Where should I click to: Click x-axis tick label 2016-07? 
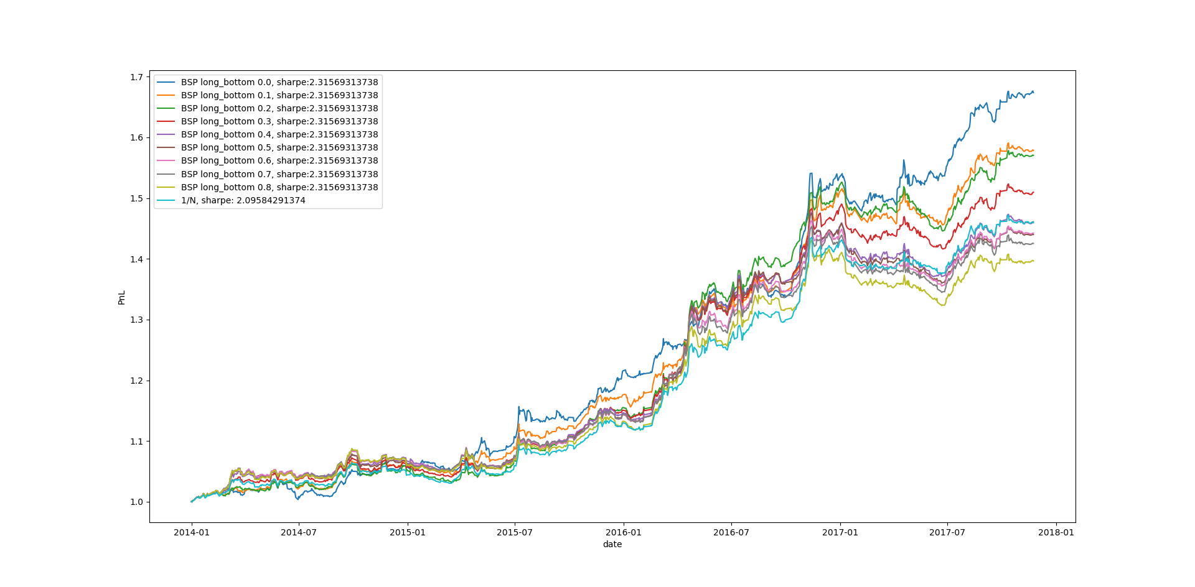tap(731, 532)
